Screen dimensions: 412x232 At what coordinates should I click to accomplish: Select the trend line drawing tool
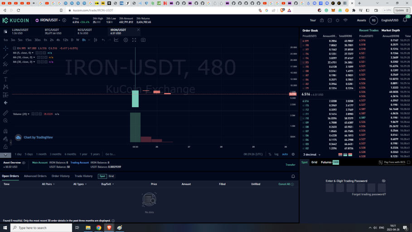click(5, 56)
